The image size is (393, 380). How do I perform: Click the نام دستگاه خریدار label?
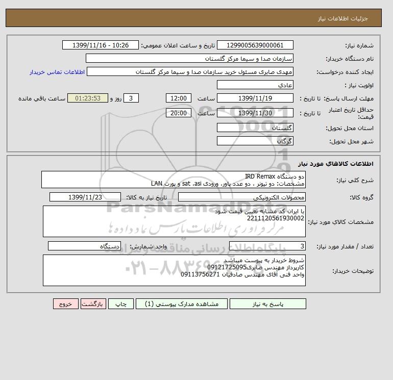coord(350,59)
